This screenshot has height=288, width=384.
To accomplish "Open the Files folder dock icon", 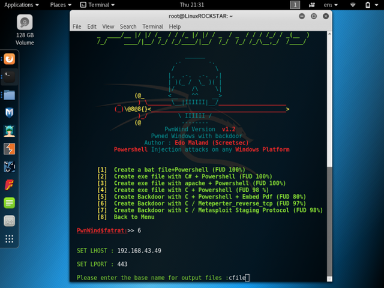I will [x=10, y=95].
